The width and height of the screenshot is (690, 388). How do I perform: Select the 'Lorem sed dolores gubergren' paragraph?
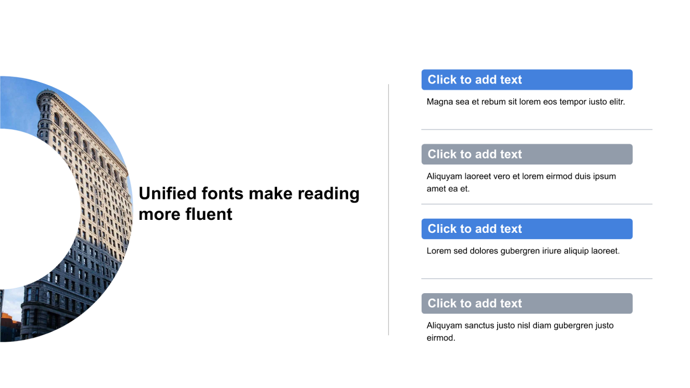[523, 251]
